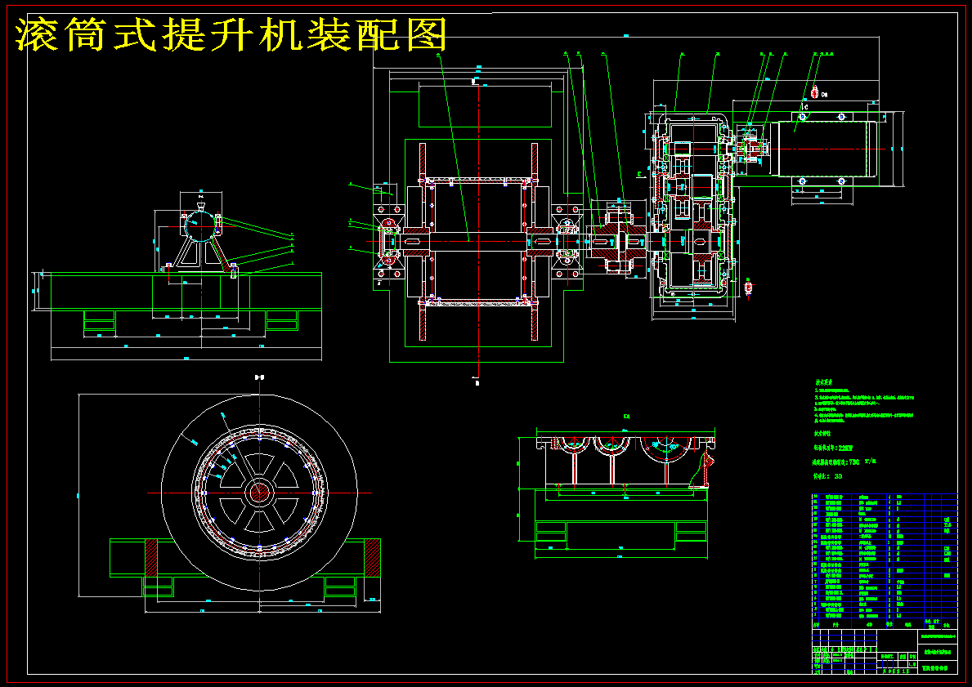
Task: Select the gear reducer housing in top view
Action: pyautogui.click(x=692, y=207)
